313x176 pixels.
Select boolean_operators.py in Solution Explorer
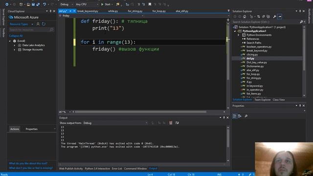259,47
